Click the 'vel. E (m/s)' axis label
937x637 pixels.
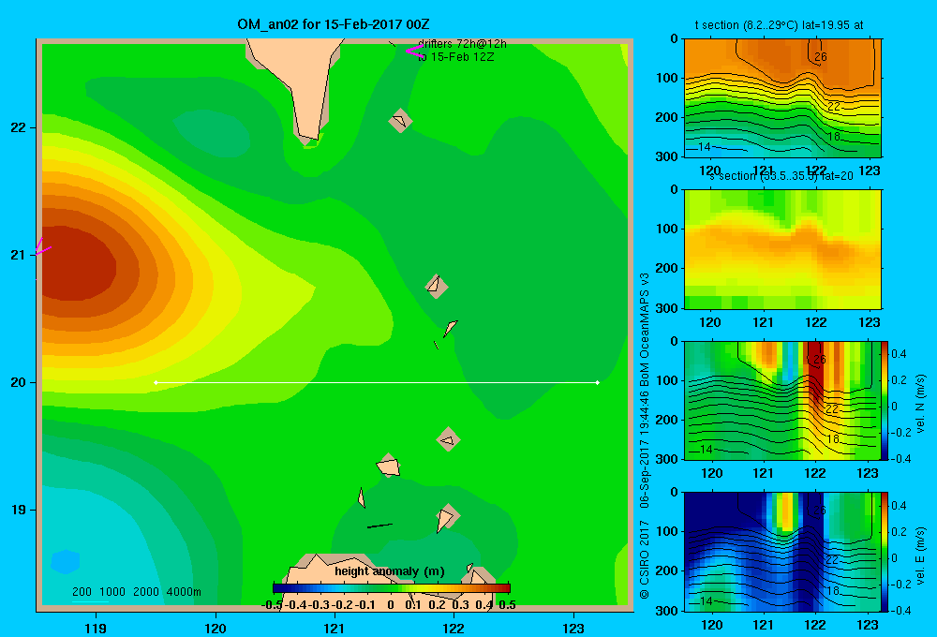click(921, 556)
